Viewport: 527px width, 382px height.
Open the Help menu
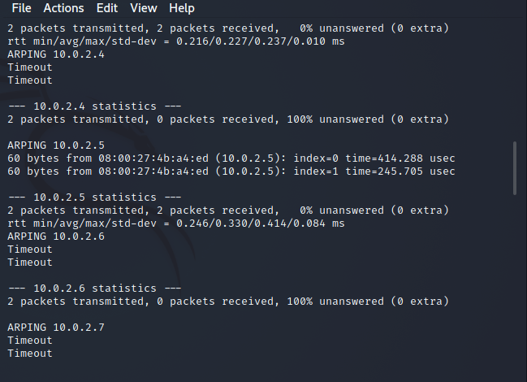coord(182,8)
